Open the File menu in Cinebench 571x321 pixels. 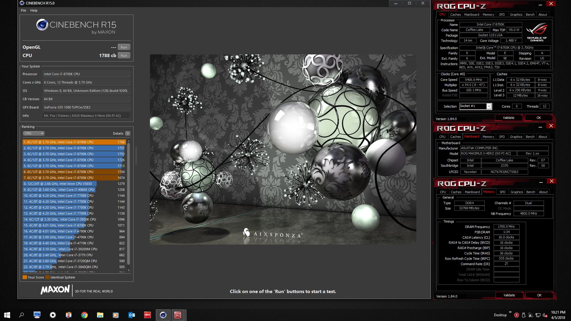(23, 10)
